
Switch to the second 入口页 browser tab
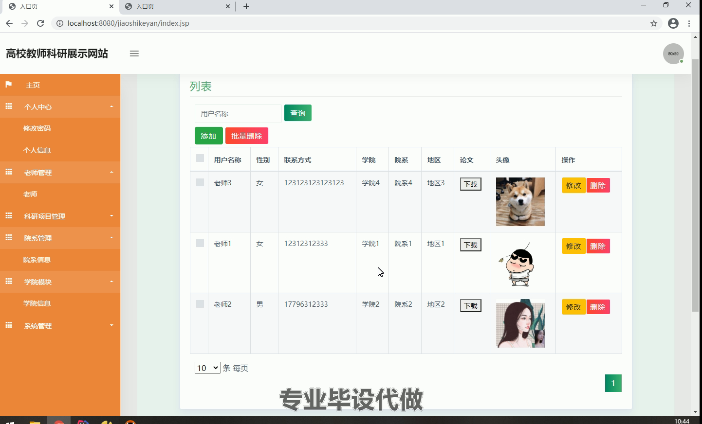pos(177,6)
